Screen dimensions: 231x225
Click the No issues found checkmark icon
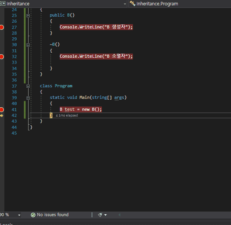tap(33, 215)
